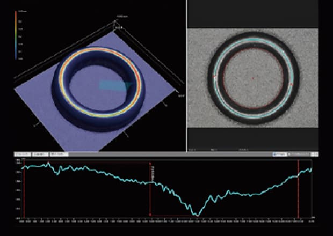Click the vertical divider between 3D and 2D views
333x236 pixels.
point(186,75)
